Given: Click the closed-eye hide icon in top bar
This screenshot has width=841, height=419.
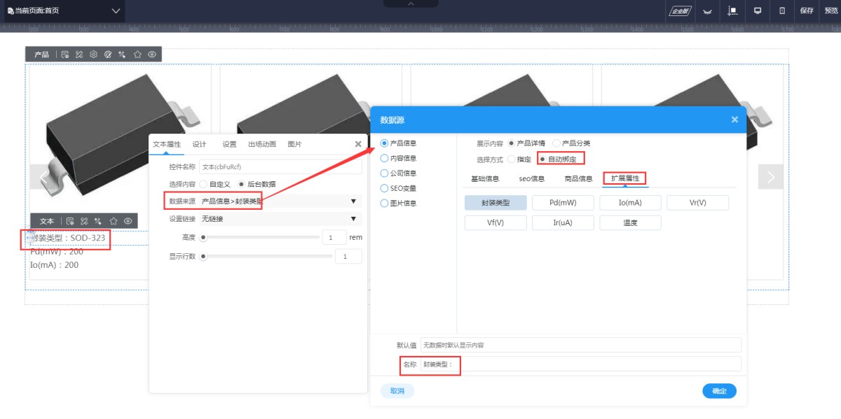Looking at the screenshot, I should 708,10.
